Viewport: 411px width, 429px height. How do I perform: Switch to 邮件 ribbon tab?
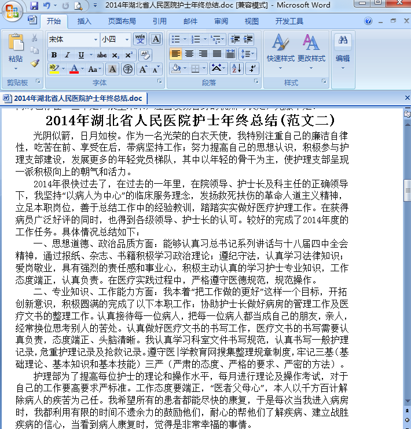tap(190, 21)
